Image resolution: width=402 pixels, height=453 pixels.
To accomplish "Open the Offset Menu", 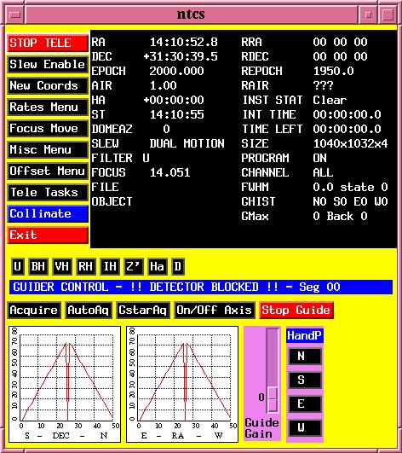I will [x=48, y=171].
